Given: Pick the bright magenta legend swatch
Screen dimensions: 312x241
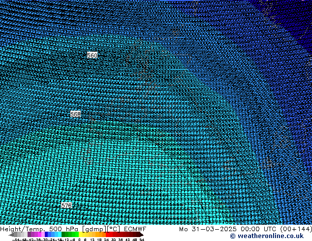Looking at the screenshot, I should (39, 234).
